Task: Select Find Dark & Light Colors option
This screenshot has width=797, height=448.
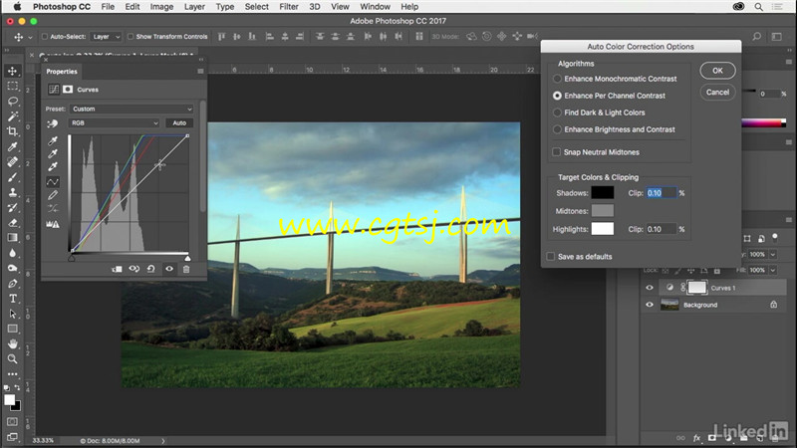Action: coord(557,112)
